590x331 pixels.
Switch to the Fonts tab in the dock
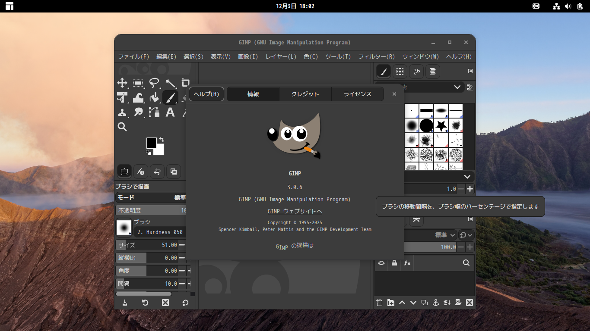[x=416, y=72]
